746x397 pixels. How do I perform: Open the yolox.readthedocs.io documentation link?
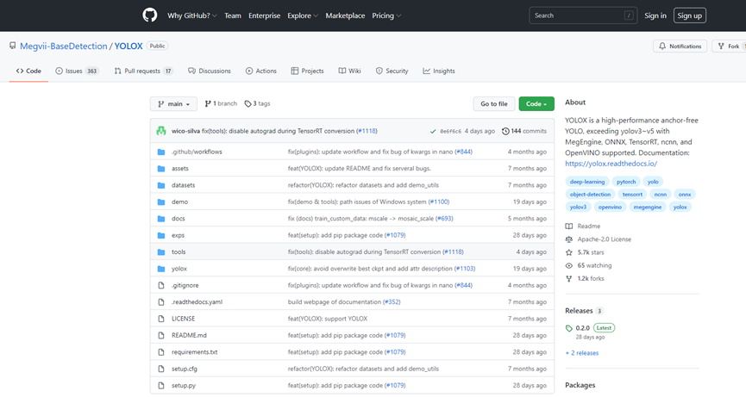pos(611,164)
